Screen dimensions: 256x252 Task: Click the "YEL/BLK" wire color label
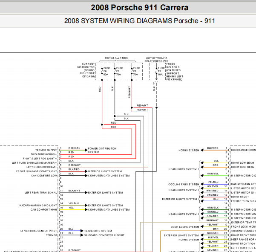tap(74, 203)
